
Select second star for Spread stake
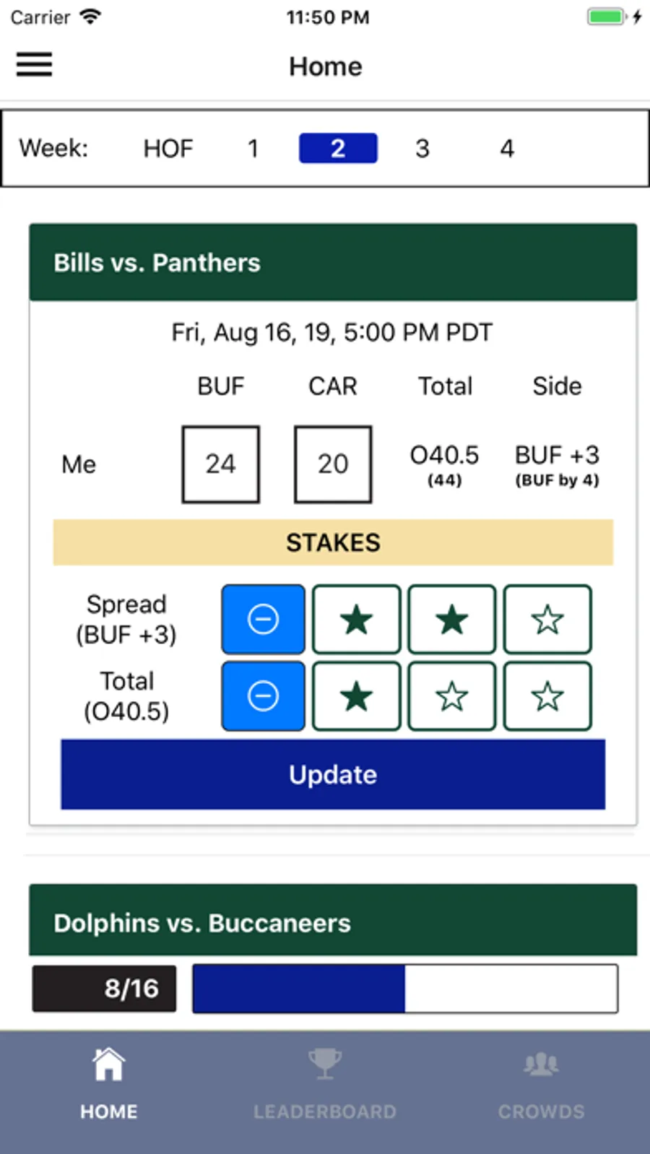(x=451, y=620)
